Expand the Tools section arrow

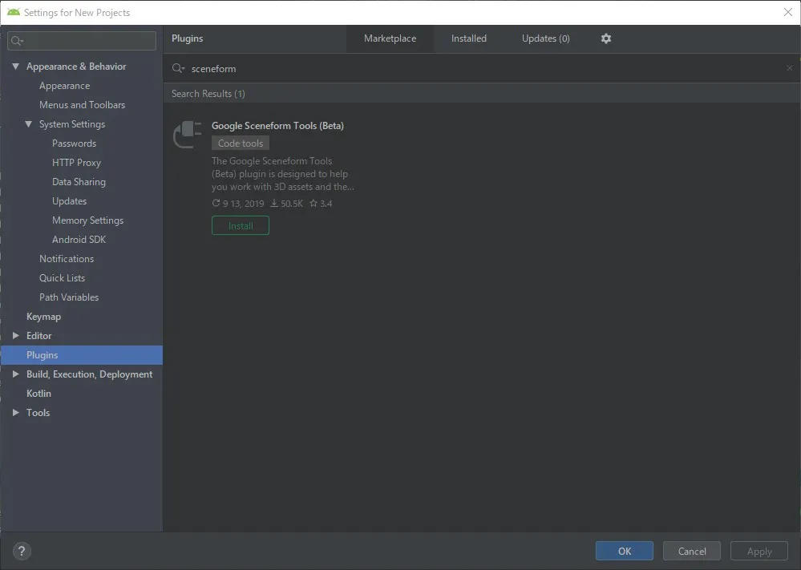coord(16,412)
